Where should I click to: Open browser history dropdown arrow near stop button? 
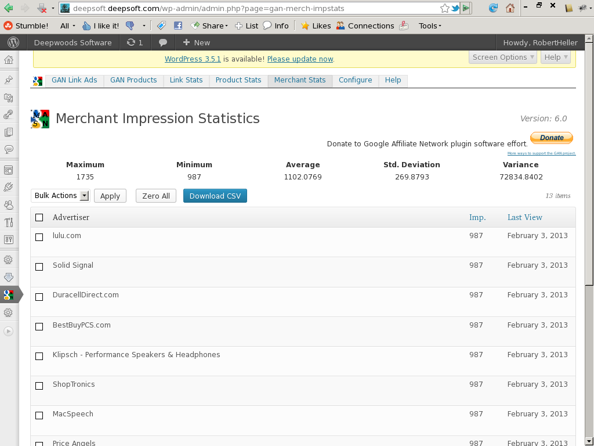point(53,8)
